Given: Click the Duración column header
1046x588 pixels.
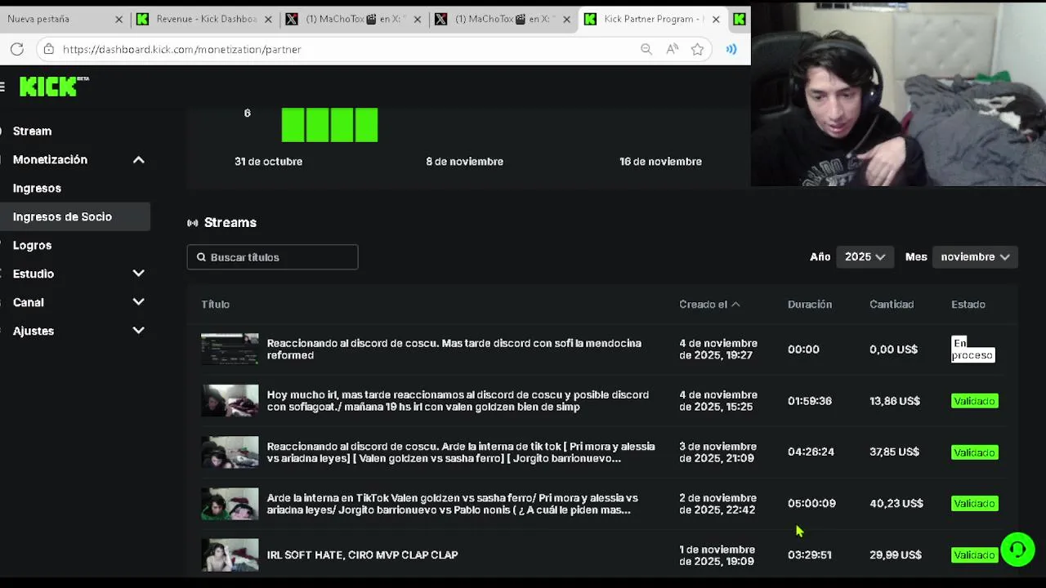Looking at the screenshot, I should coord(810,304).
